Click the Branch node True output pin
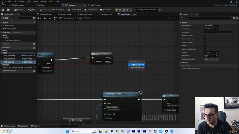 point(110,58)
